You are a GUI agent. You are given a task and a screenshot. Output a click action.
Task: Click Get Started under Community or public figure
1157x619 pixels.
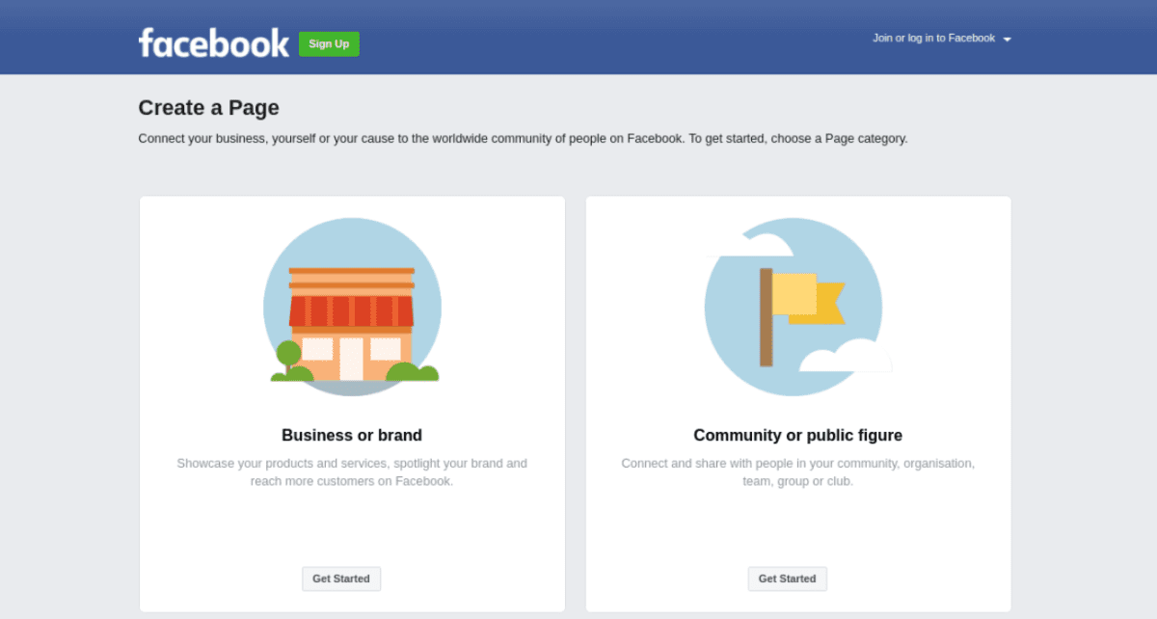point(788,579)
